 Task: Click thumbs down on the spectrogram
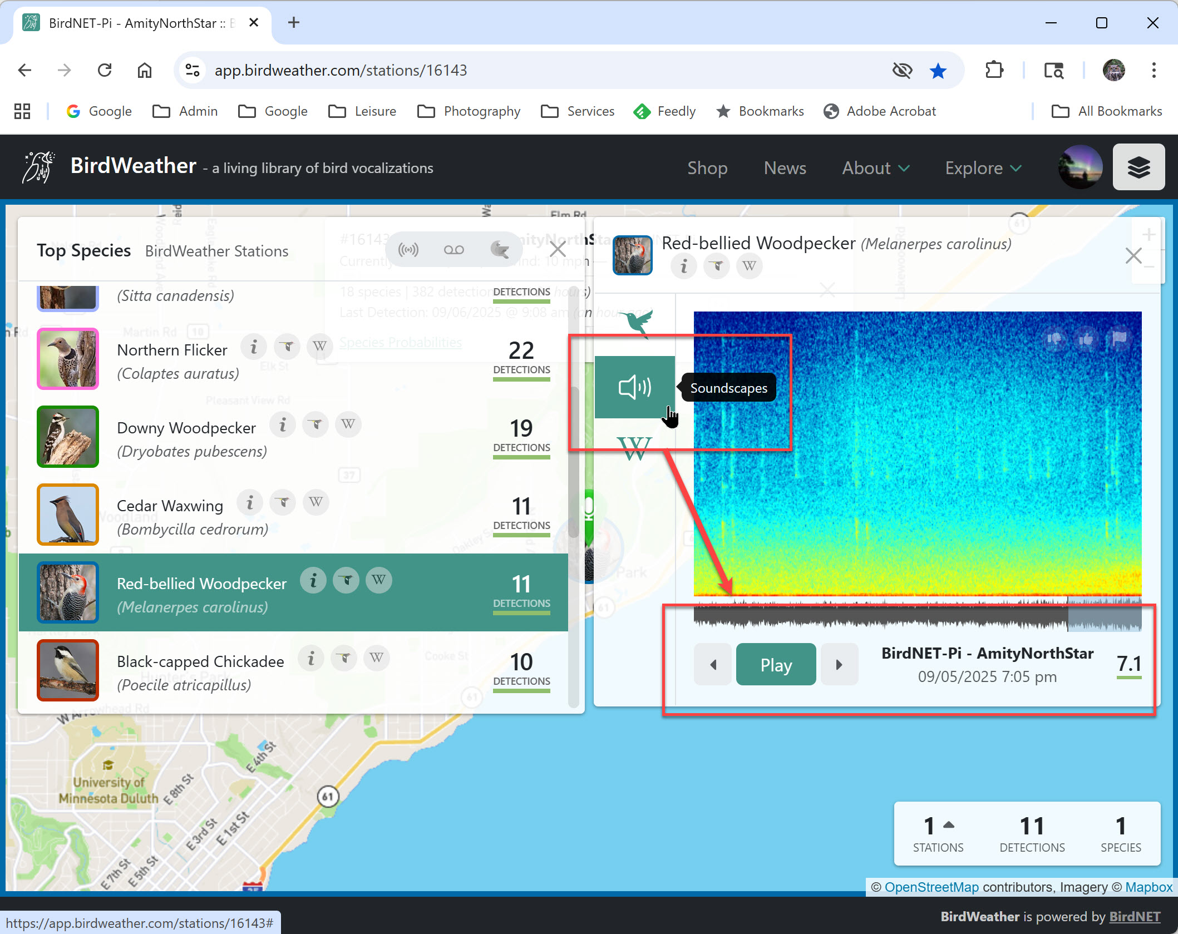(x=1054, y=339)
